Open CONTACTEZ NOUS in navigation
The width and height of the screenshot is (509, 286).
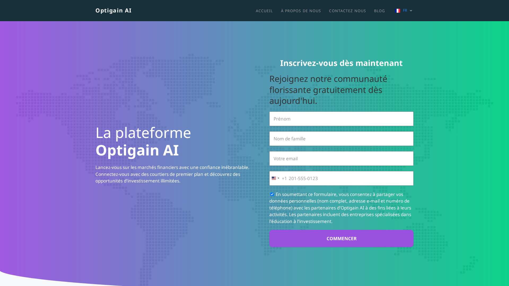pos(347,11)
